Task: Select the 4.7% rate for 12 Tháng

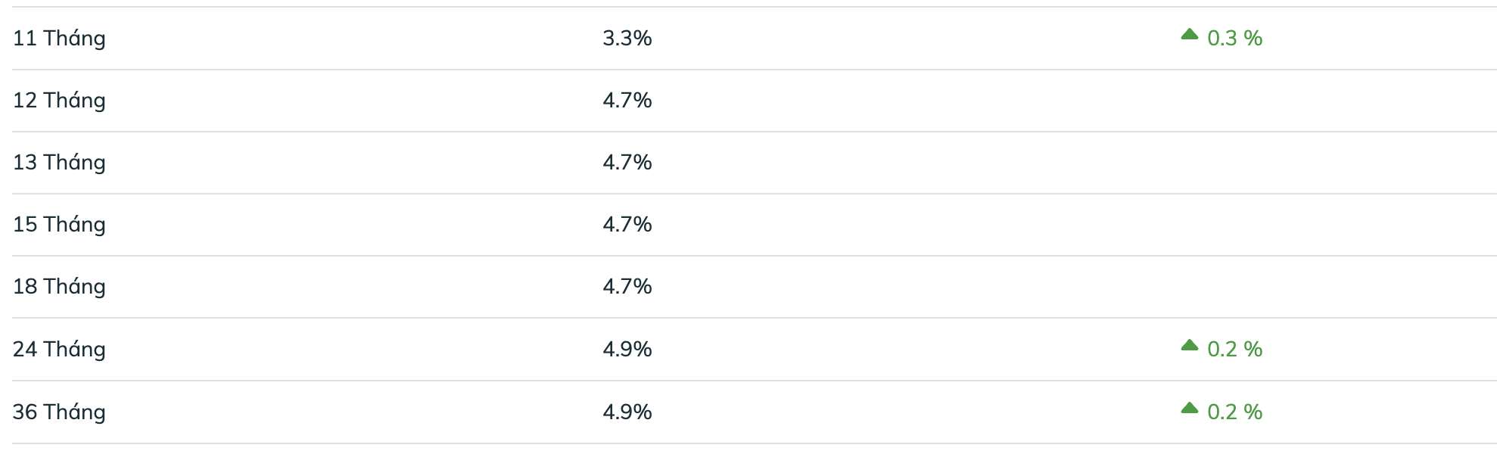Action: click(627, 100)
